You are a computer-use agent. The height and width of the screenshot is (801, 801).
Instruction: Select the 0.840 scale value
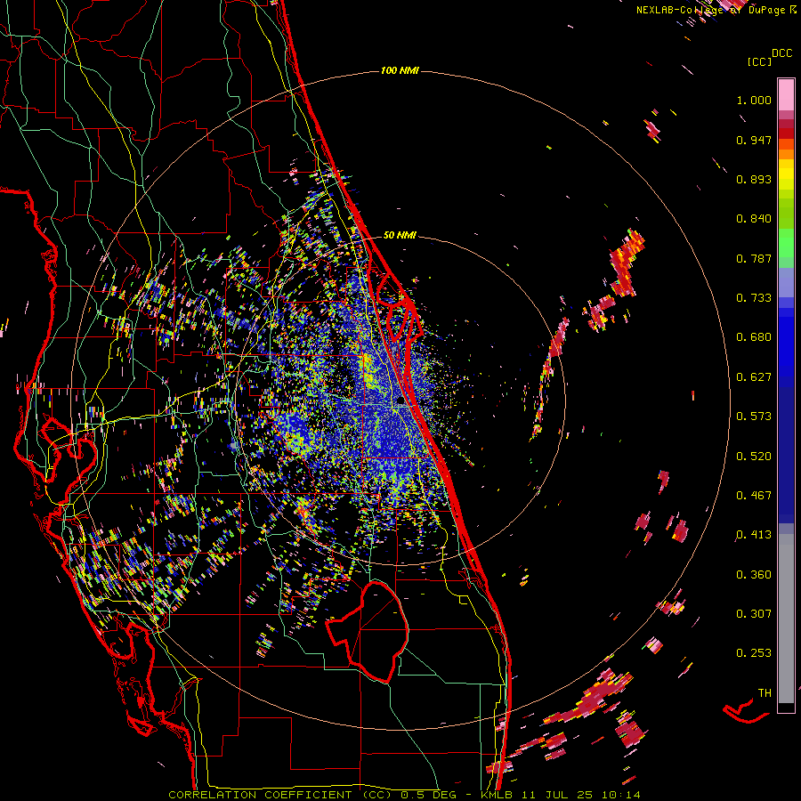tap(754, 219)
